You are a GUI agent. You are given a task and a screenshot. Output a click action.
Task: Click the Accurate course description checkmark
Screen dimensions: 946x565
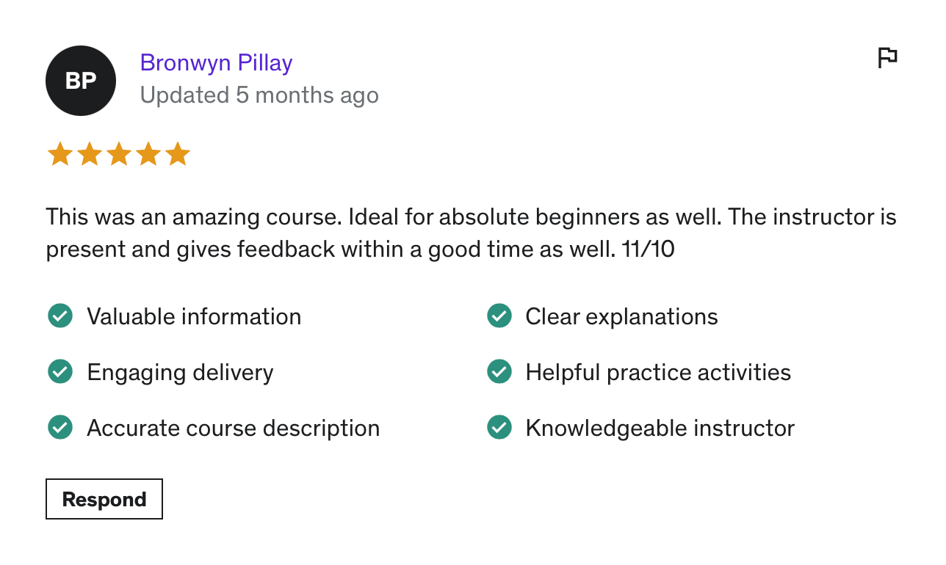60,427
